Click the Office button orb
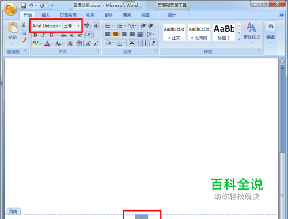The width and height of the screenshot is (288, 219). [x=10, y=9]
